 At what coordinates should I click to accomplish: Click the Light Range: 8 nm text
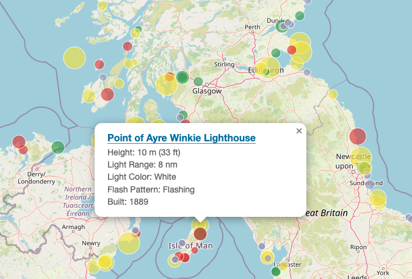pyautogui.click(x=142, y=164)
